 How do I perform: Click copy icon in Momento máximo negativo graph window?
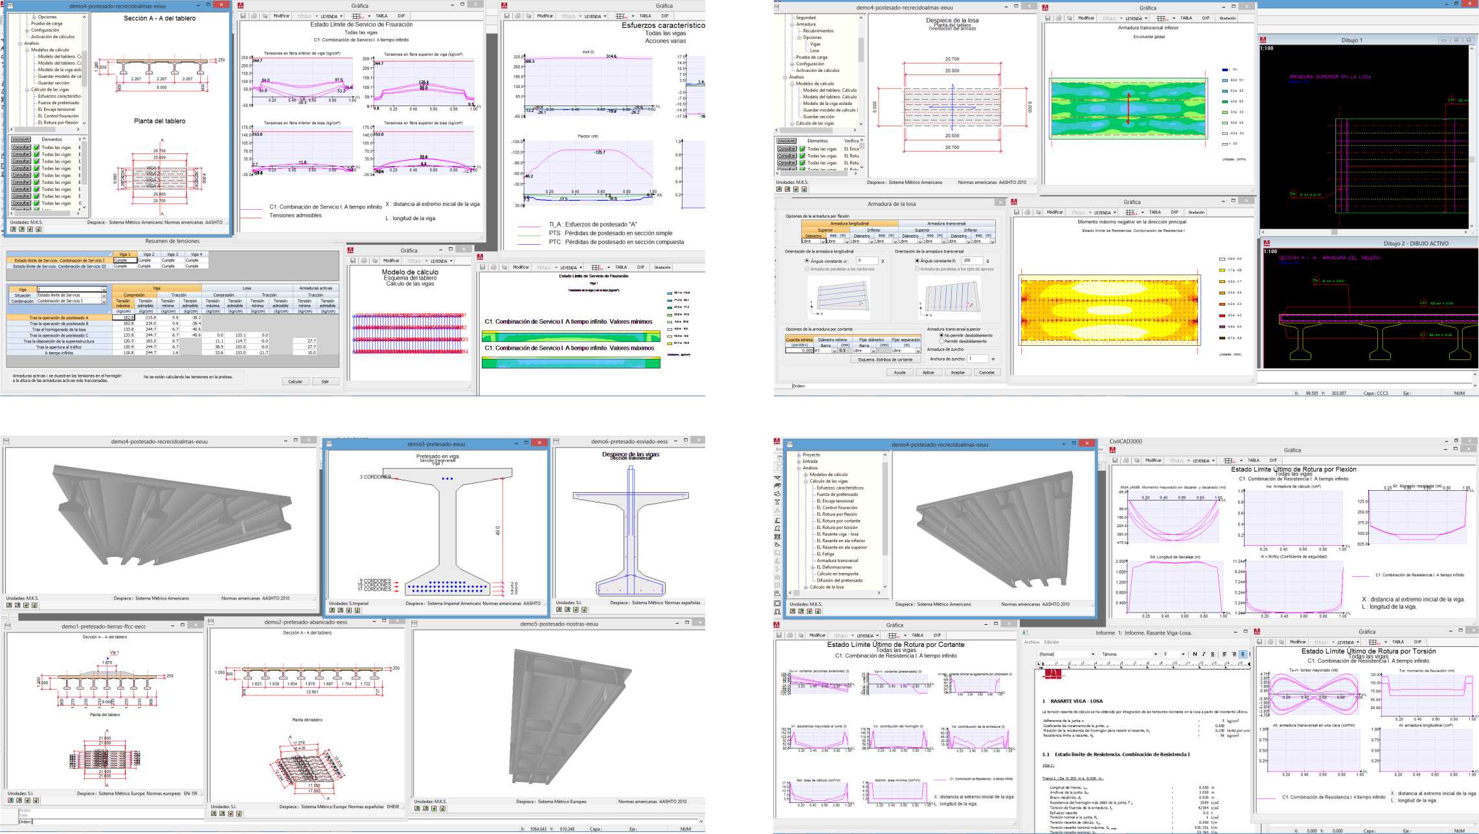[1039, 212]
